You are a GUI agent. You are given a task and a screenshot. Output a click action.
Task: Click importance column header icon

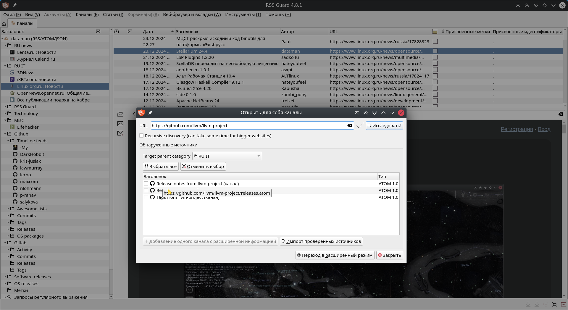point(130,32)
